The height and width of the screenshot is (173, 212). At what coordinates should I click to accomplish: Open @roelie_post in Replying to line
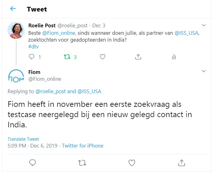click(x=51, y=91)
